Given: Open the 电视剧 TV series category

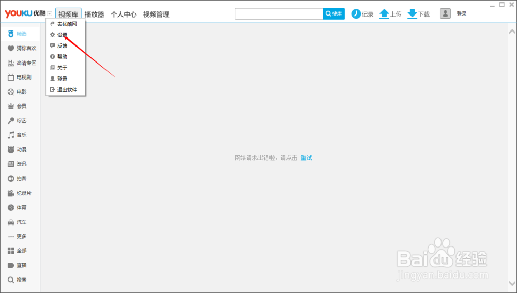Looking at the screenshot, I should pos(20,78).
